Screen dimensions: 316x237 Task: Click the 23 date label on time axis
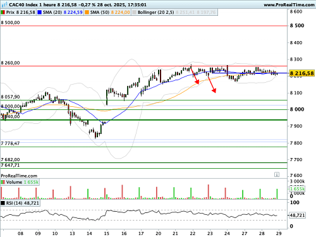[210, 233]
